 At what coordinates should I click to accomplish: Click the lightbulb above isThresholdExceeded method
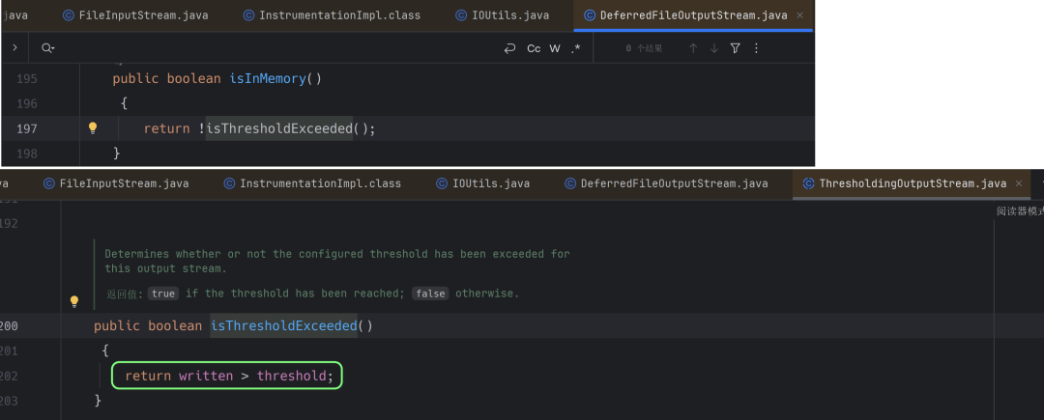tap(74, 301)
